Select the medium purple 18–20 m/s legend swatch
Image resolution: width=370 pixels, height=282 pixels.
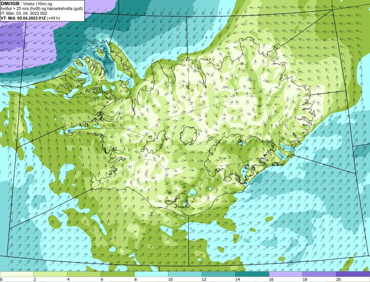tap(320, 274)
